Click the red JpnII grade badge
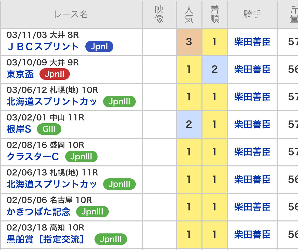The width and height of the screenshot is (298, 250). click(x=55, y=74)
